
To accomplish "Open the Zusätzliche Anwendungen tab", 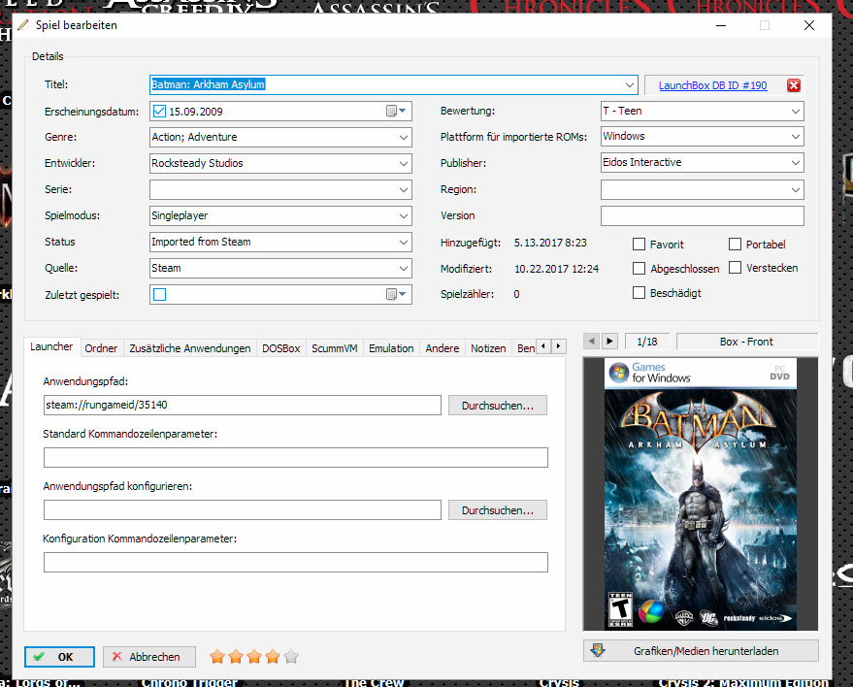I will coord(190,348).
